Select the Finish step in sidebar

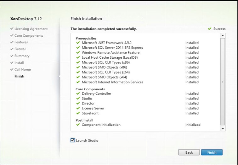[x=19, y=76]
